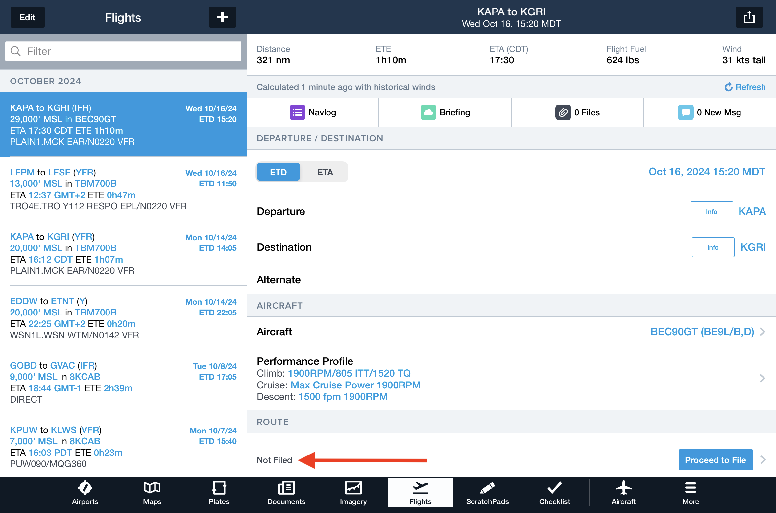
Task: Select the EDDW to ETNT flight
Action: tap(123, 318)
